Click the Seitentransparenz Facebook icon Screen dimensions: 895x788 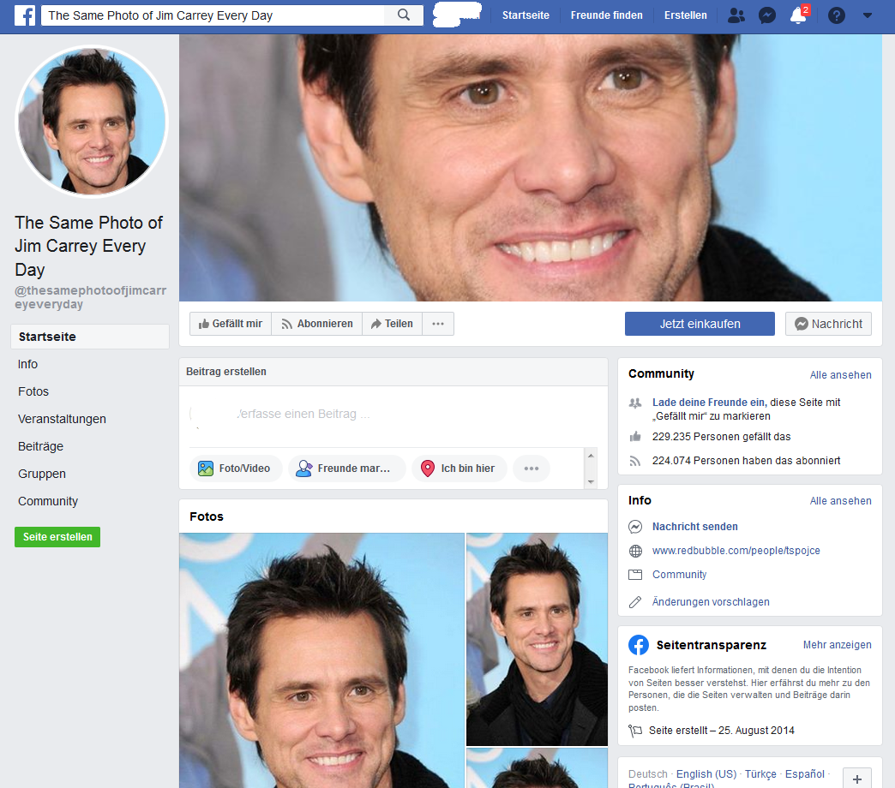tap(639, 645)
